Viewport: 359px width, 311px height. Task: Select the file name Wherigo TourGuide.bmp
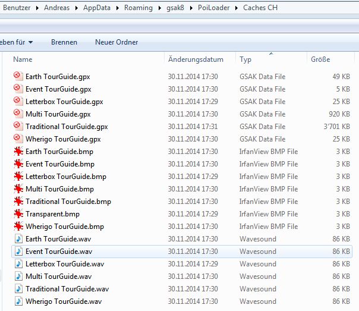(65, 227)
